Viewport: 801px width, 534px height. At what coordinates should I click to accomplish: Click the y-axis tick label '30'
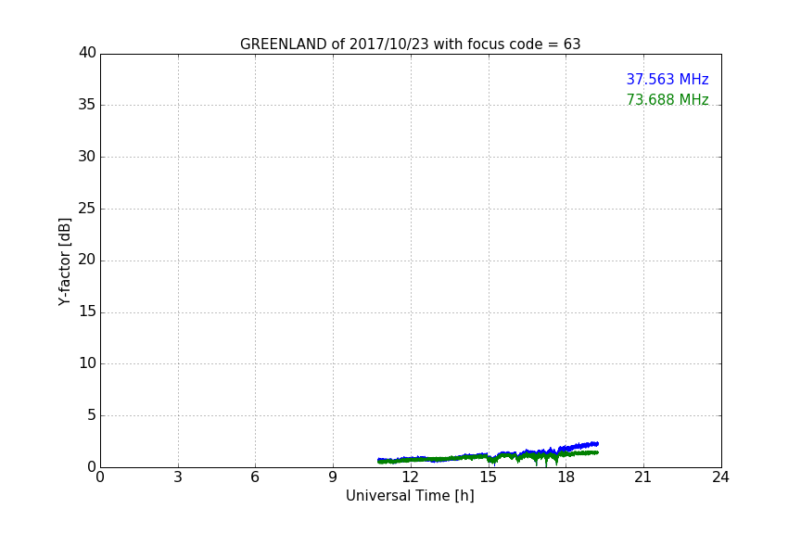[x=87, y=157]
